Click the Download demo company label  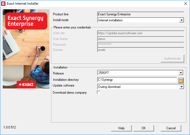[x=70, y=93]
